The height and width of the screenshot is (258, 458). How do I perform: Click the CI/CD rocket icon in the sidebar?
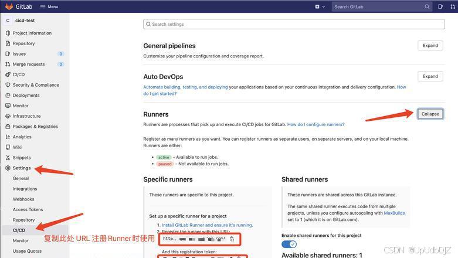pos(8,74)
